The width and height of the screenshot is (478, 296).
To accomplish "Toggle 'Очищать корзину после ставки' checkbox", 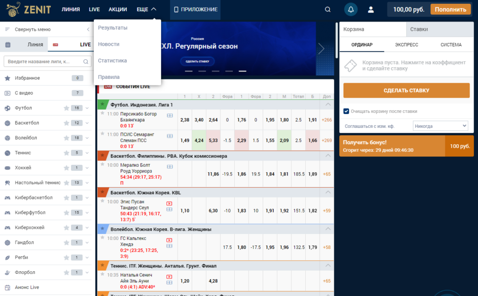I will (346, 111).
